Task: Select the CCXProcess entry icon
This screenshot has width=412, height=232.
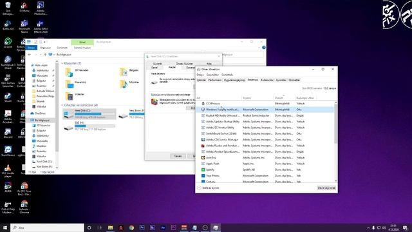Action: point(203,103)
